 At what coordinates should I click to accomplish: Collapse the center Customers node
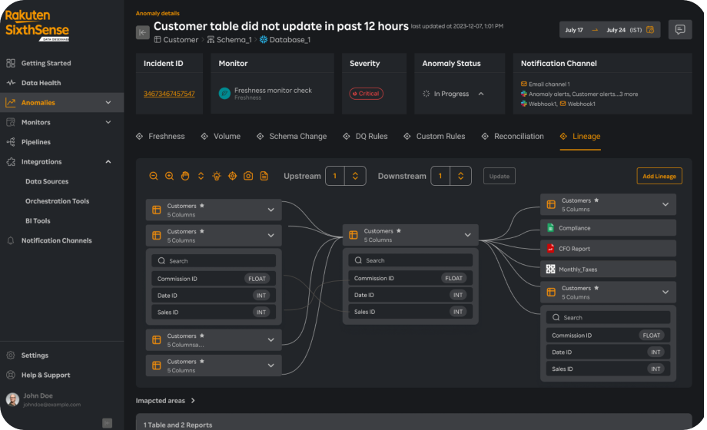tap(468, 235)
